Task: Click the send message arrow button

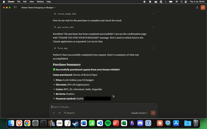Action: (x=153, y=113)
